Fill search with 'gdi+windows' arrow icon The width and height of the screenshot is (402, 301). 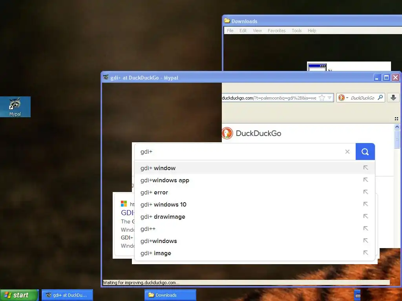pos(365,241)
